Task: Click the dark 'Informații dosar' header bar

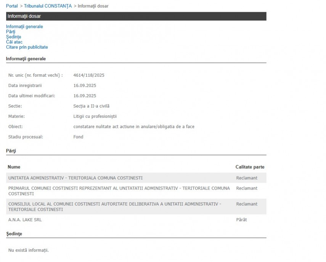Action: point(136,16)
